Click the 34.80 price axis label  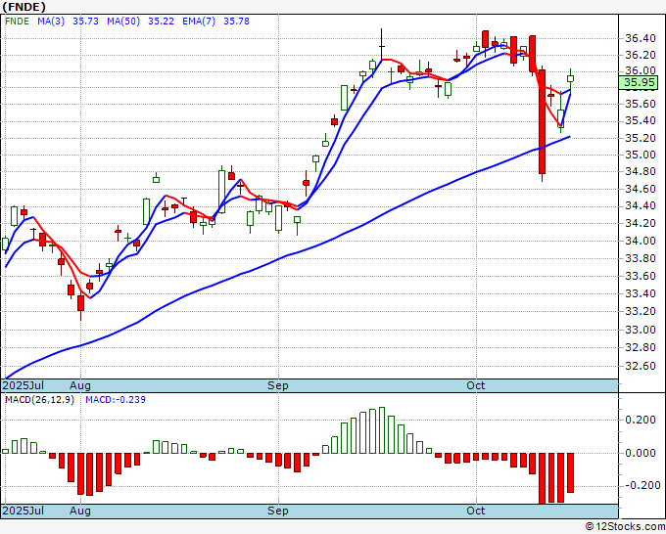tap(641, 172)
